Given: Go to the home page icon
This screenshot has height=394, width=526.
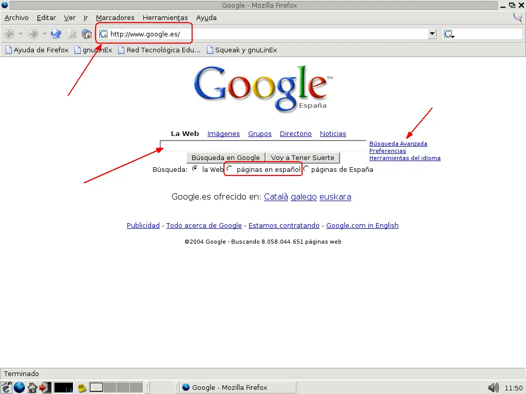Looking at the screenshot, I should pyautogui.click(x=86, y=34).
